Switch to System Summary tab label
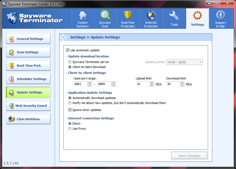The height and width of the screenshot is (169, 236). 82,25
